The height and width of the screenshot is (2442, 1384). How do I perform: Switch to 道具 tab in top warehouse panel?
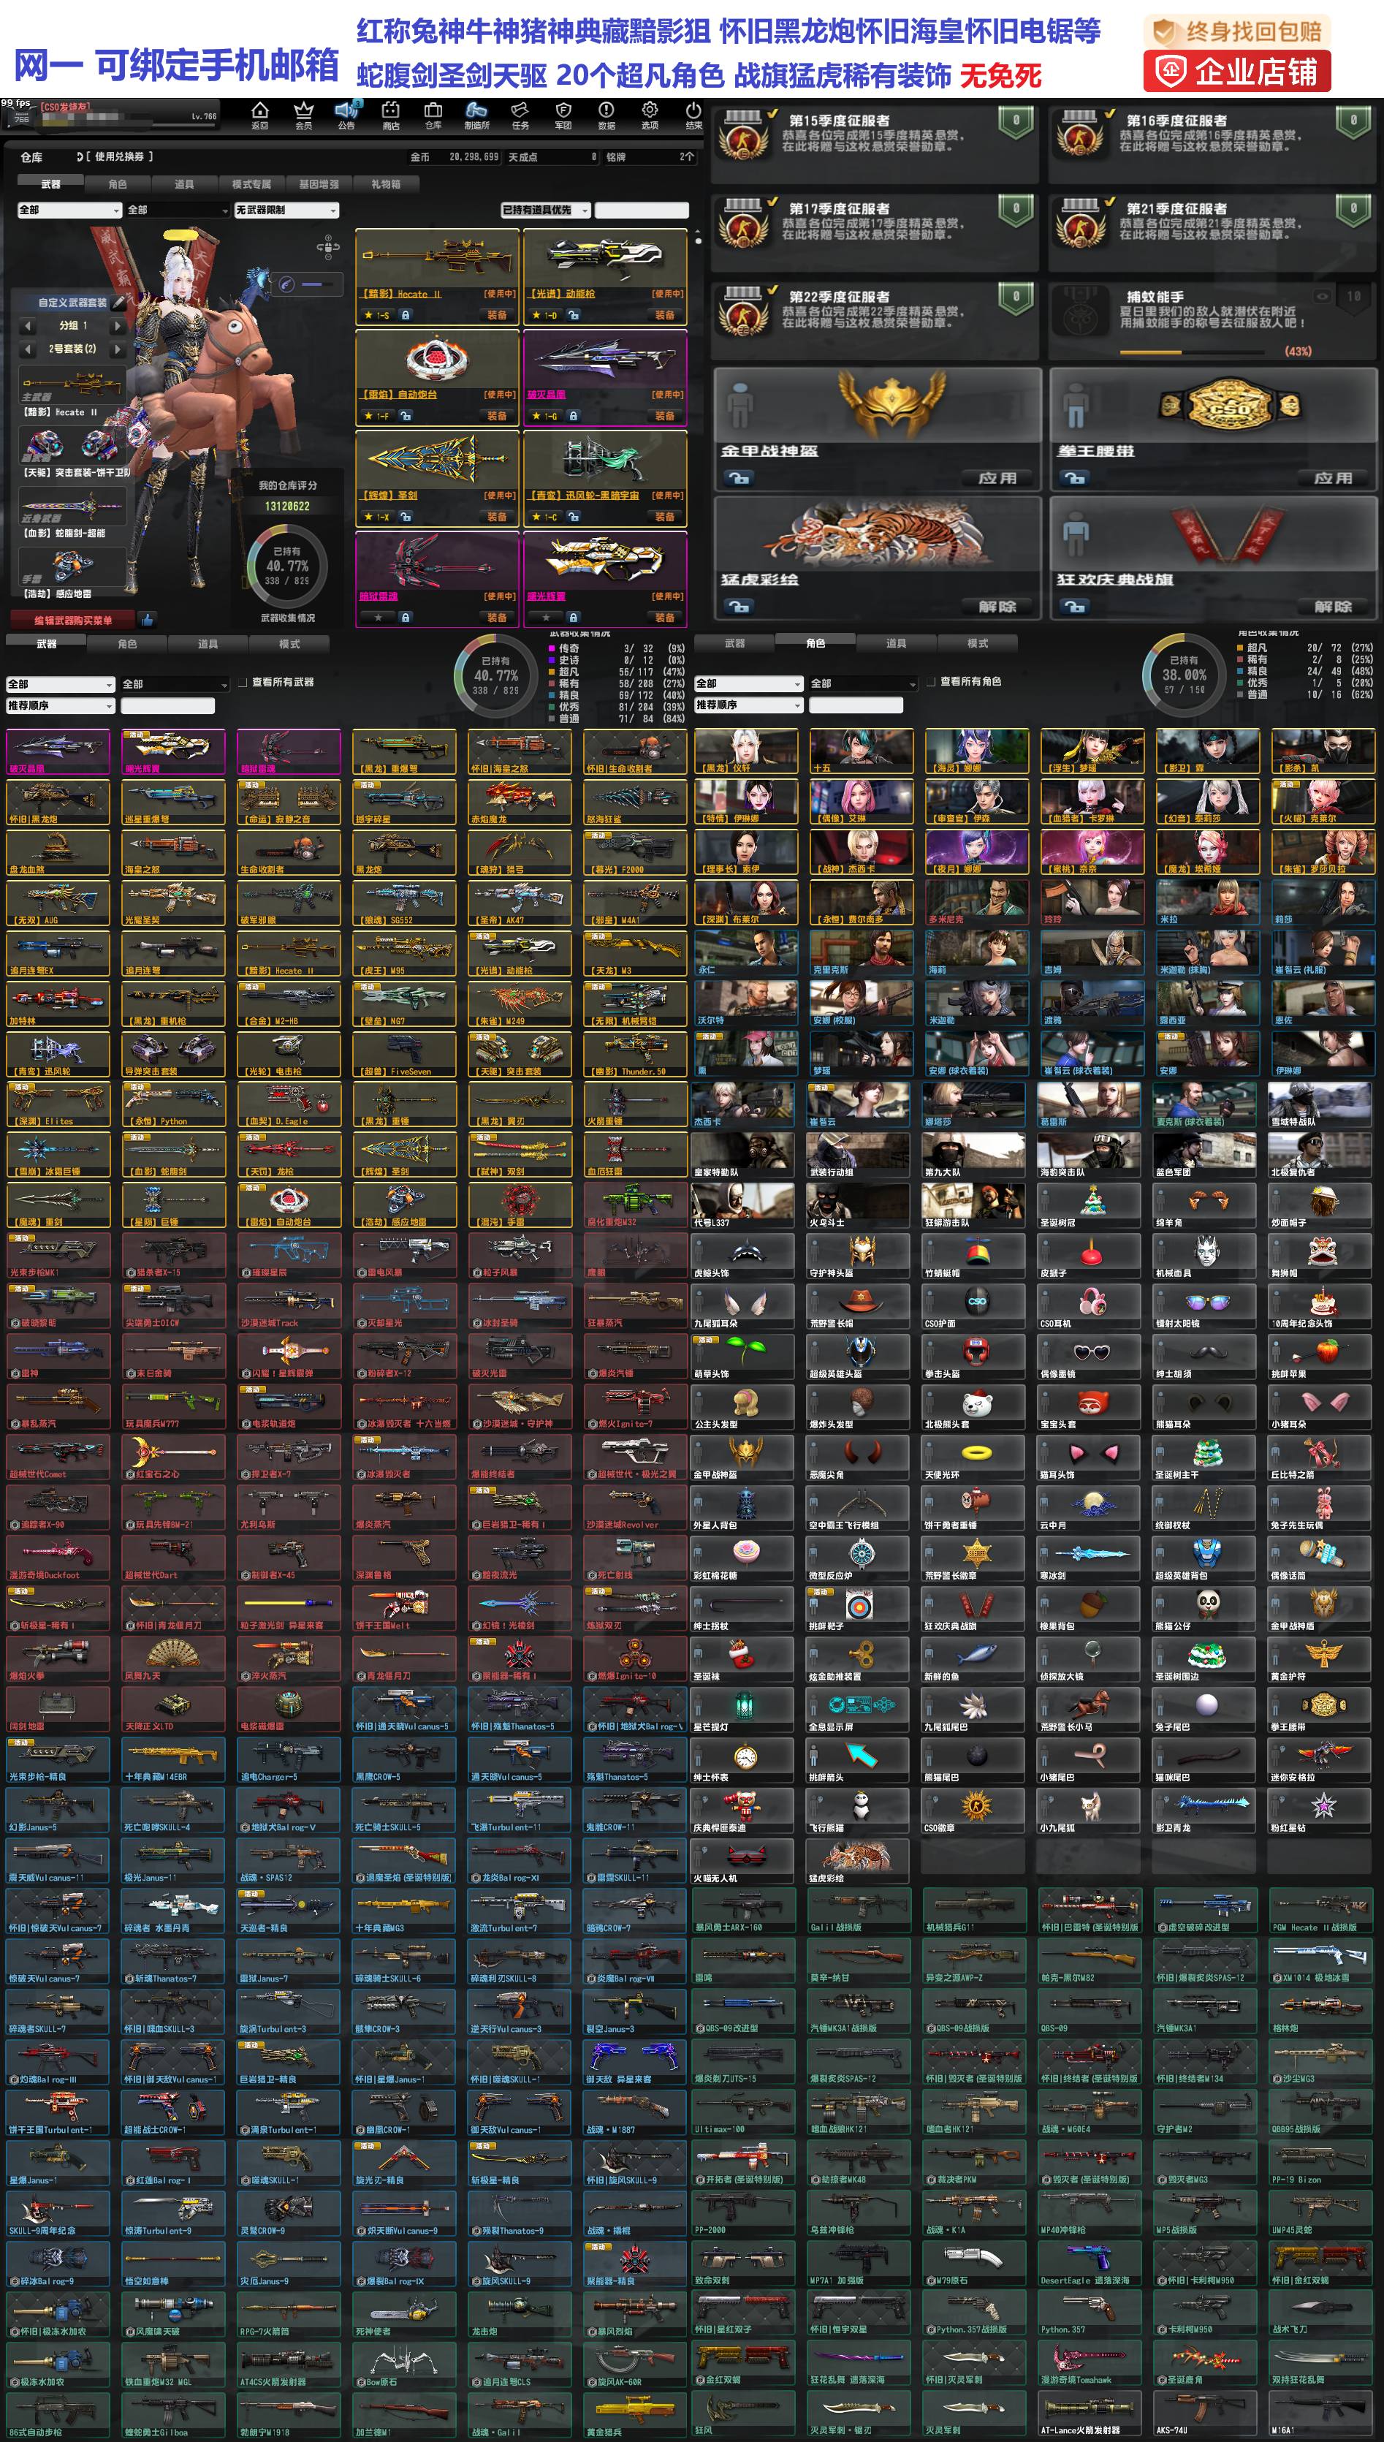[x=184, y=184]
